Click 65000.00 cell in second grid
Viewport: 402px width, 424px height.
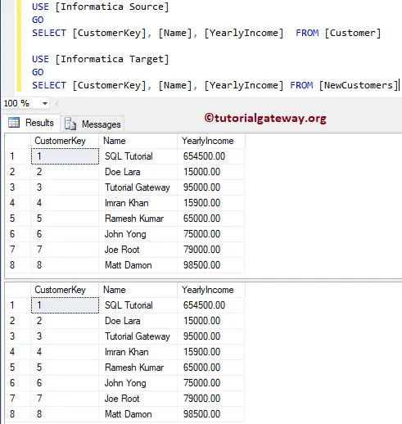[x=210, y=368]
